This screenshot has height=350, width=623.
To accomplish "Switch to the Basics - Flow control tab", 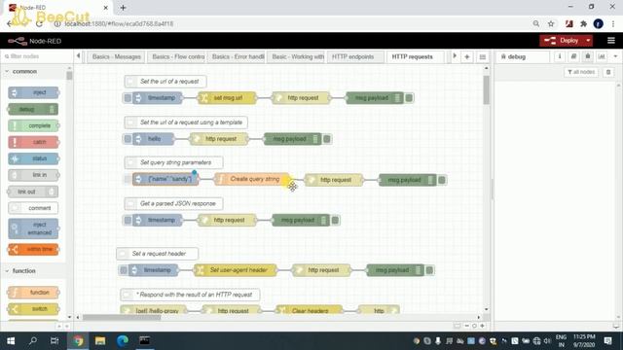I will point(176,57).
